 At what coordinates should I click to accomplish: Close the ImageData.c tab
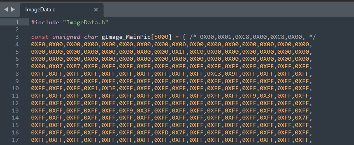(x=96, y=10)
